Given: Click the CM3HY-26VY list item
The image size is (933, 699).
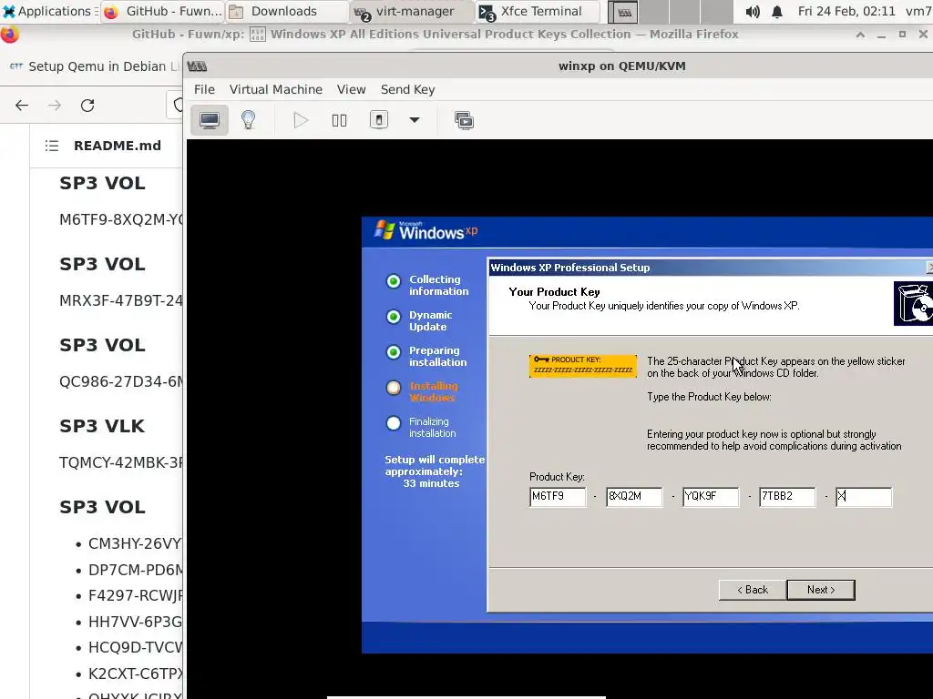Looking at the screenshot, I should coord(135,543).
